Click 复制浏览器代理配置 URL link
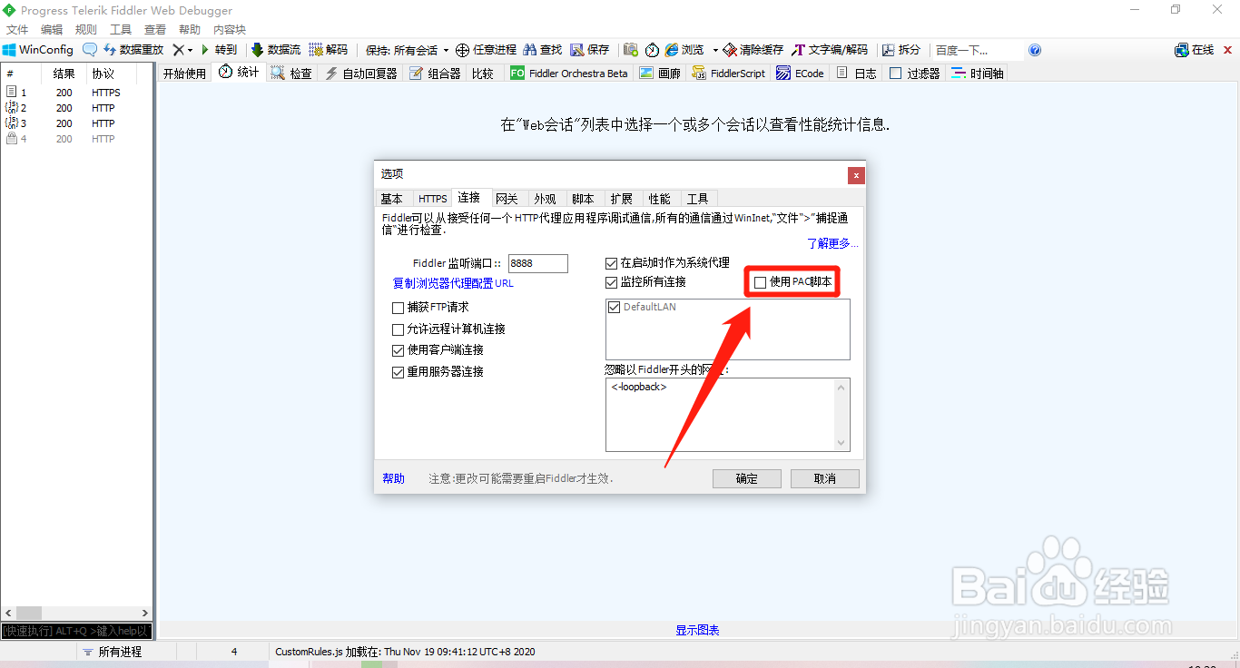 click(x=453, y=283)
